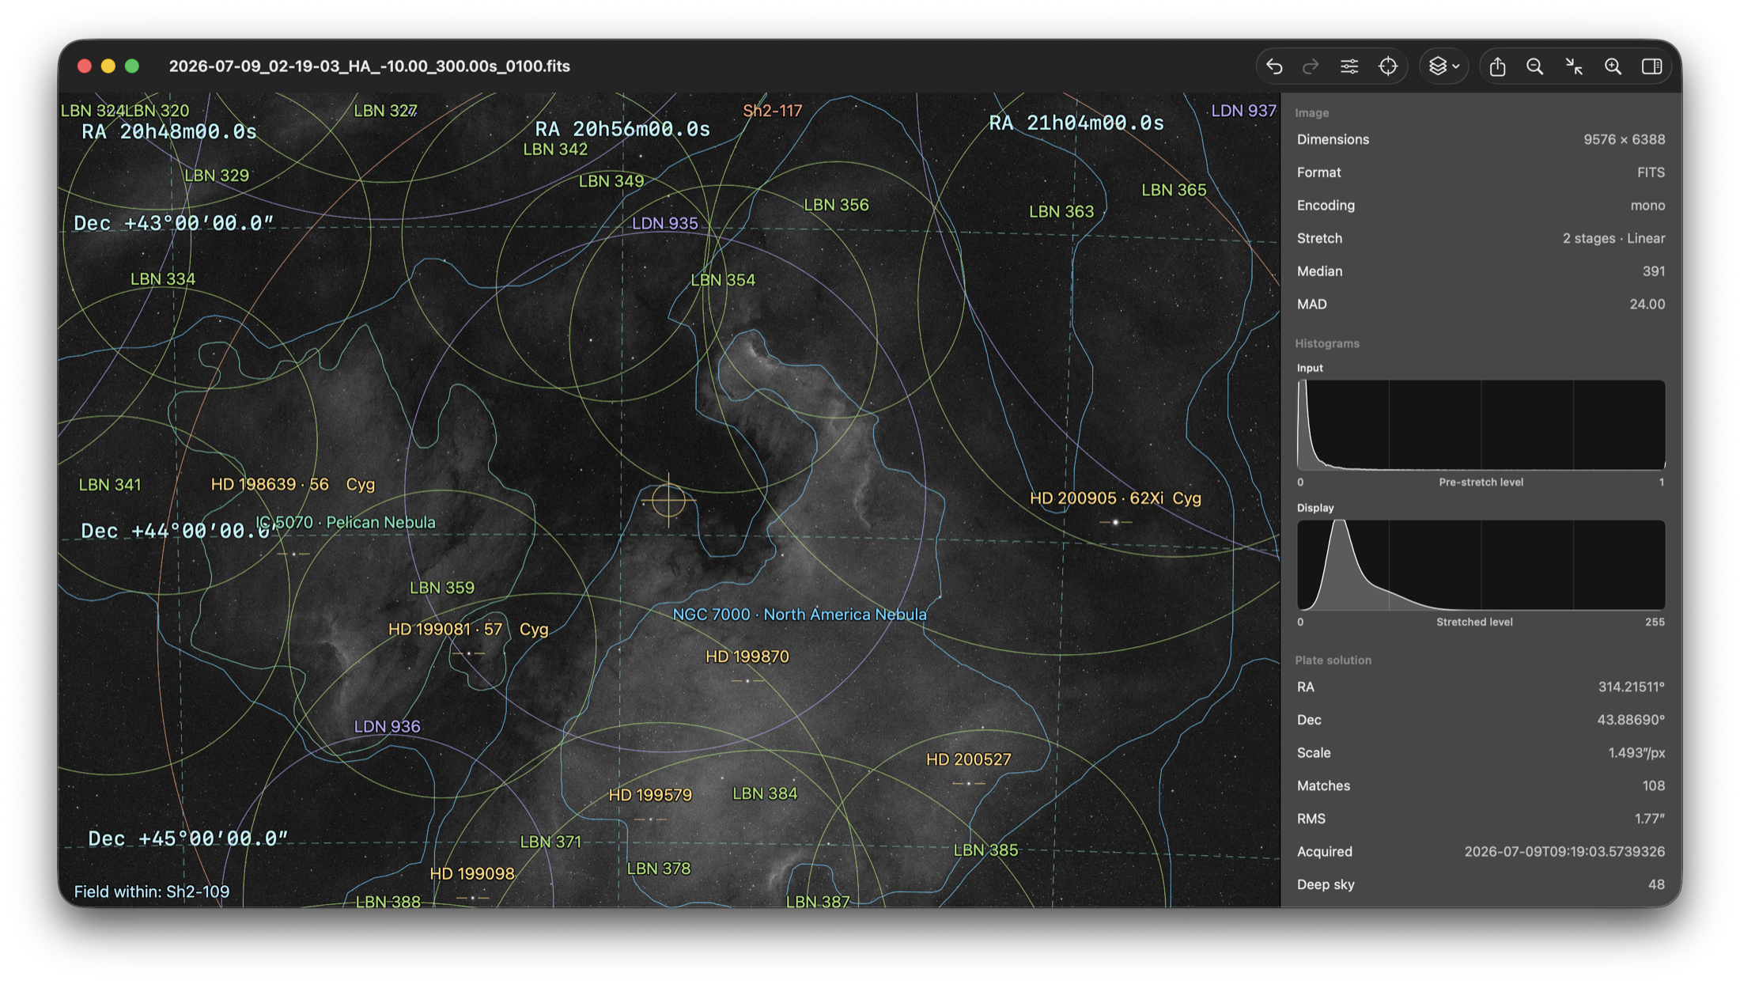Click the 'RA 20h56m00.0s' grid label
Screen dimensions: 1740x984
[622, 129]
